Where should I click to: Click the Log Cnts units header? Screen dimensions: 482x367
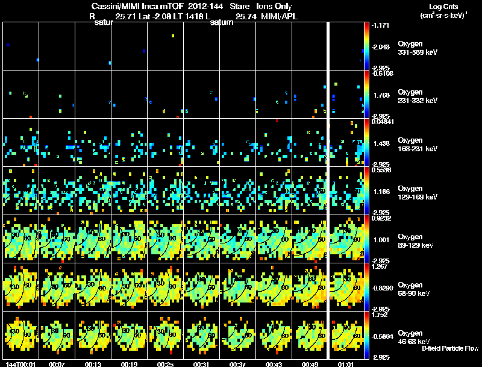click(443, 11)
